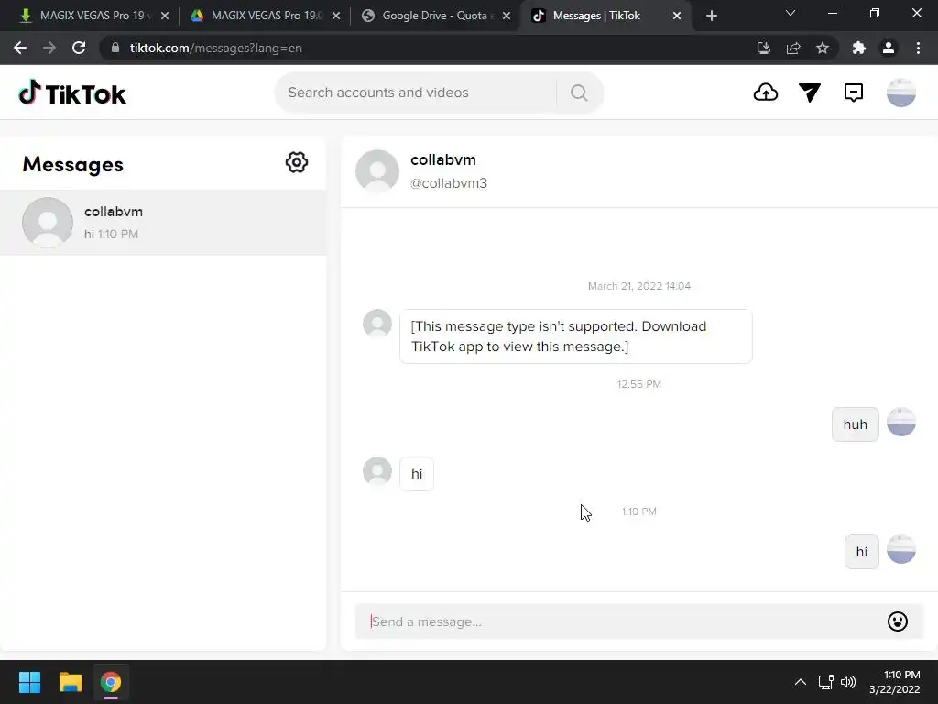Open Chrome extensions puzzle icon
This screenshot has width=938, height=704.
coord(859,48)
